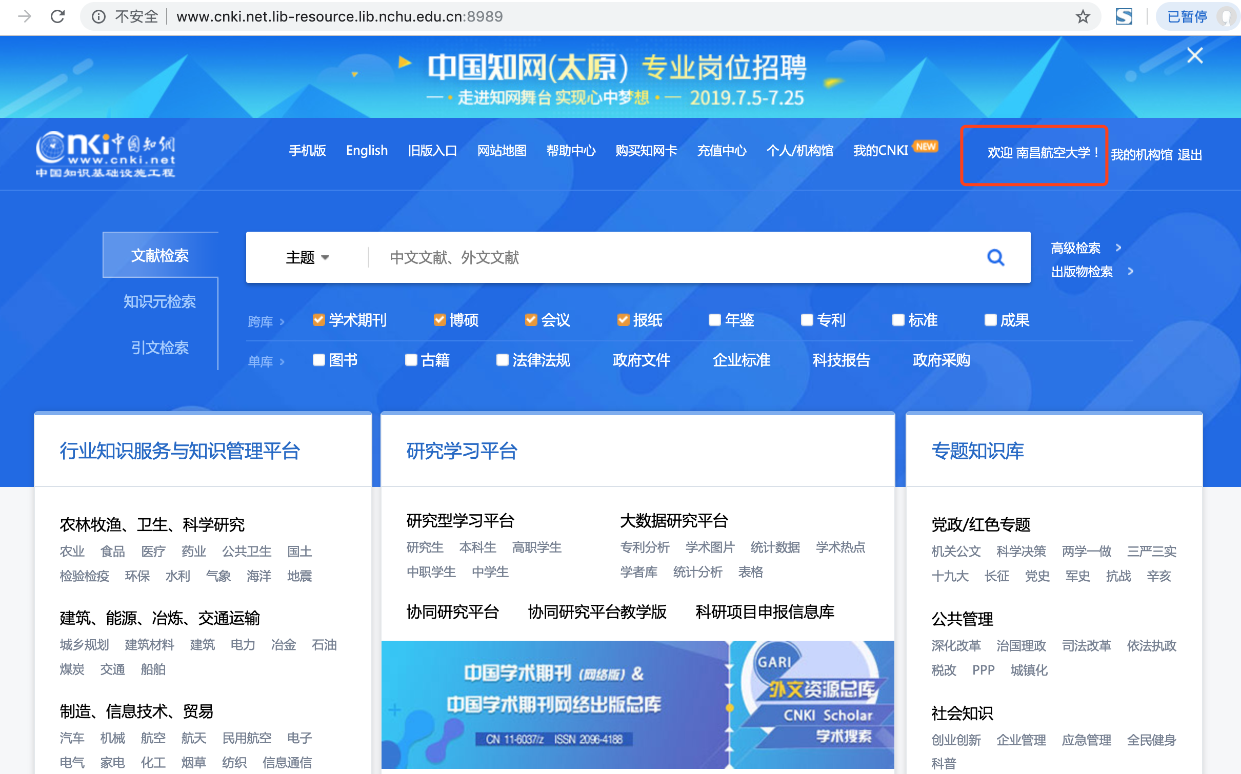Close the recruitment banner ad

(1195, 55)
